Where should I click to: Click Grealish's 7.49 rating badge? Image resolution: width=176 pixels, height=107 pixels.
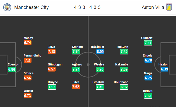100,87
